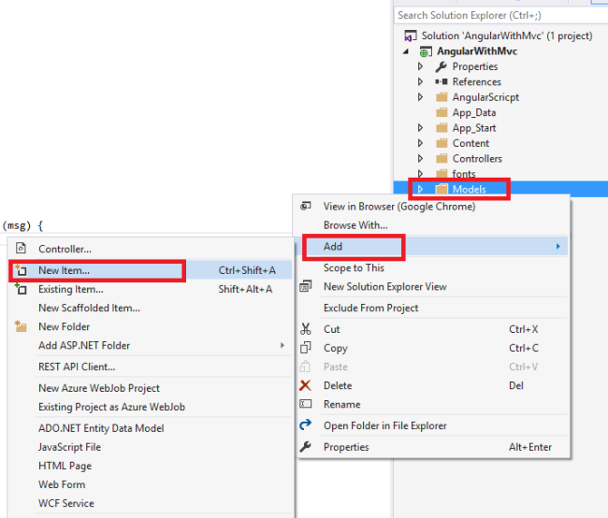Expand the App_Start folder arrow
Screen dimensions: 608x518
(x=420, y=127)
